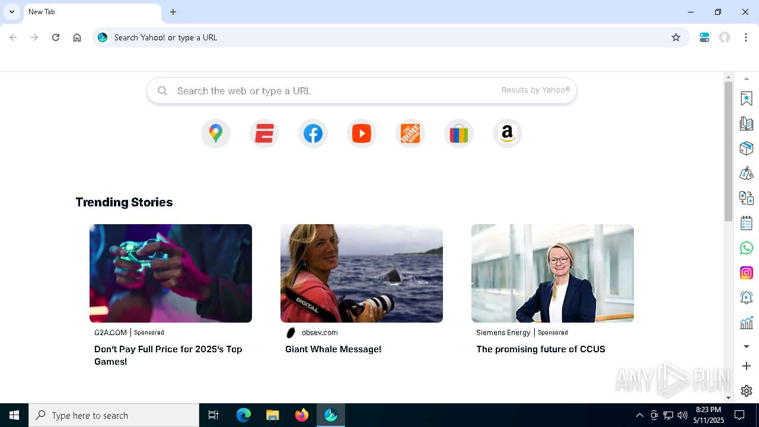Image resolution: width=759 pixels, height=427 pixels.
Task: Open the Google Maps shortcut
Action: point(216,133)
